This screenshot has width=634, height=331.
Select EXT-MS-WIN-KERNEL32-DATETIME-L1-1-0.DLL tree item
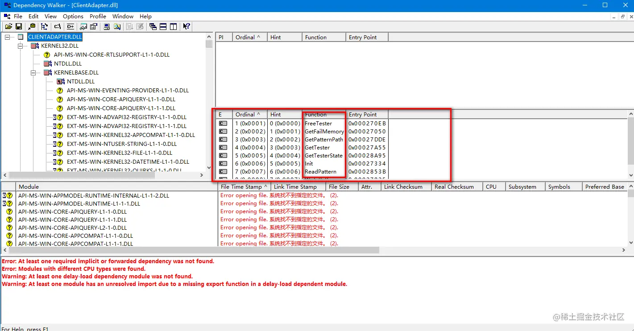coord(128,161)
